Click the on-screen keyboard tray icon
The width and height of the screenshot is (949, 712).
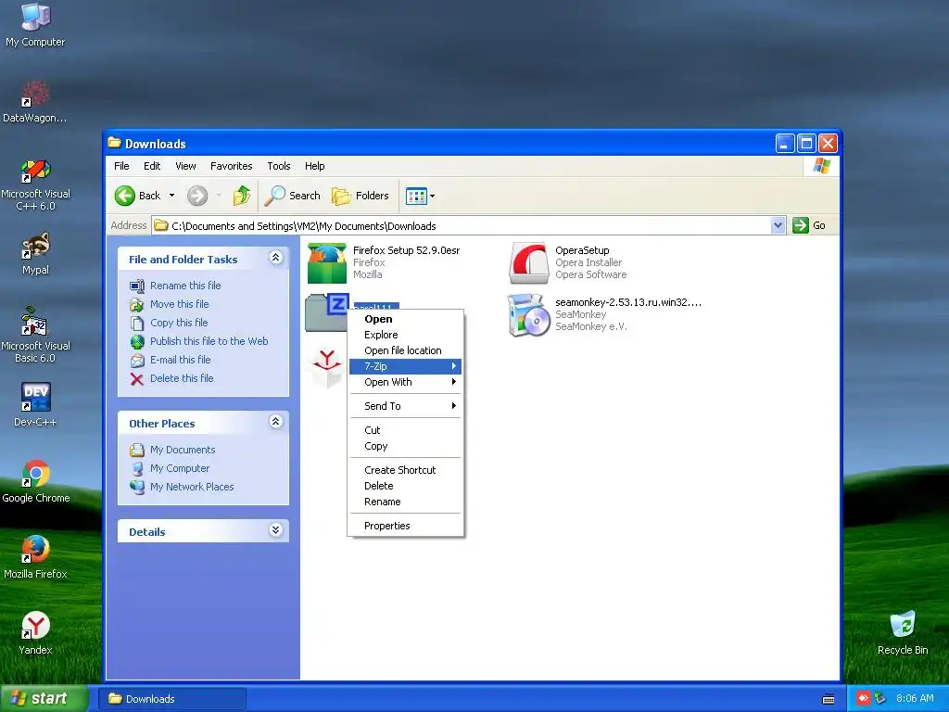tap(829, 699)
